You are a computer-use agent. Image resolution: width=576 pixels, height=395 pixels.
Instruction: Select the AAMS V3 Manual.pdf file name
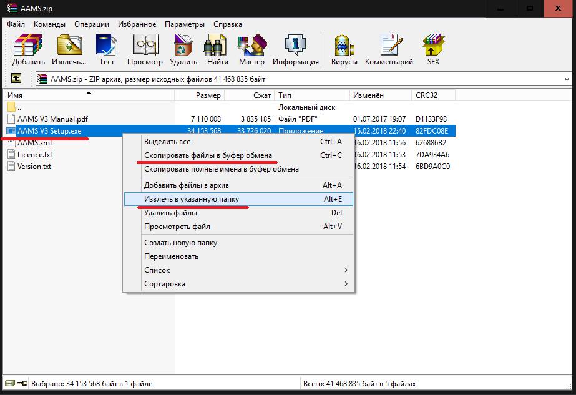(x=52, y=119)
